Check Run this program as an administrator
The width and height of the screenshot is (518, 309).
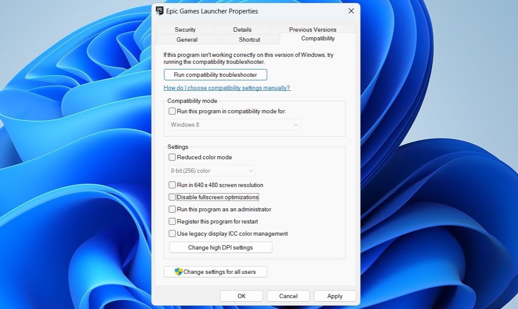pos(172,209)
